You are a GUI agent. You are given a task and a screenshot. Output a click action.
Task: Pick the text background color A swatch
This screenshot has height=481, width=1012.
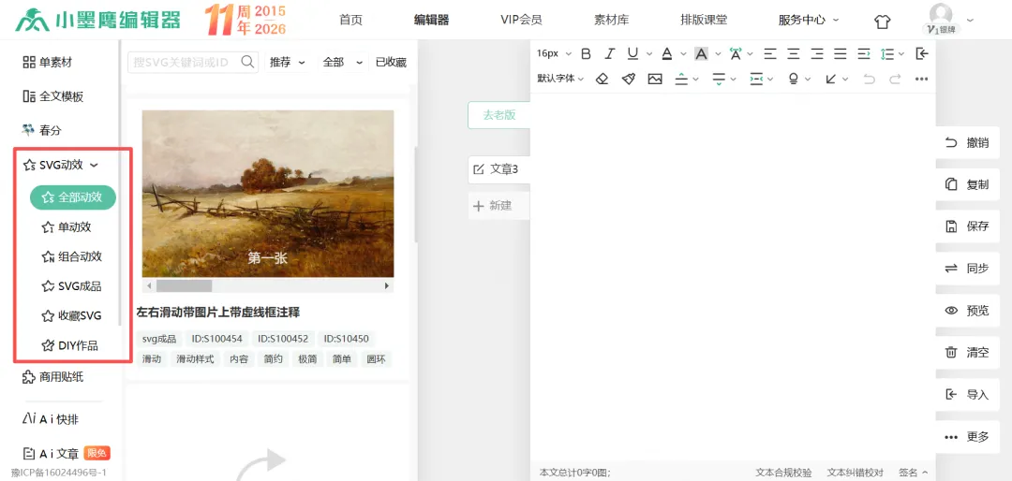pos(702,53)
